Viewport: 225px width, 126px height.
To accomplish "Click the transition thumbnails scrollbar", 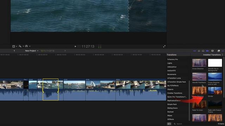I will tap(224, 77).
